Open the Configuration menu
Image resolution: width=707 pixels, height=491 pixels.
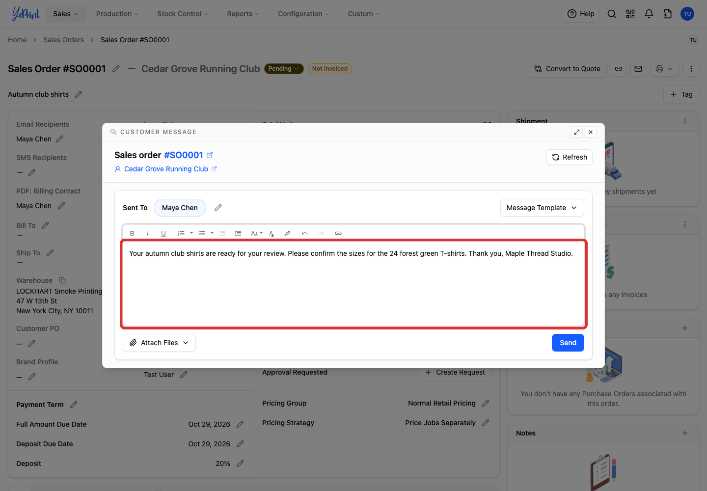click(303, 14)
